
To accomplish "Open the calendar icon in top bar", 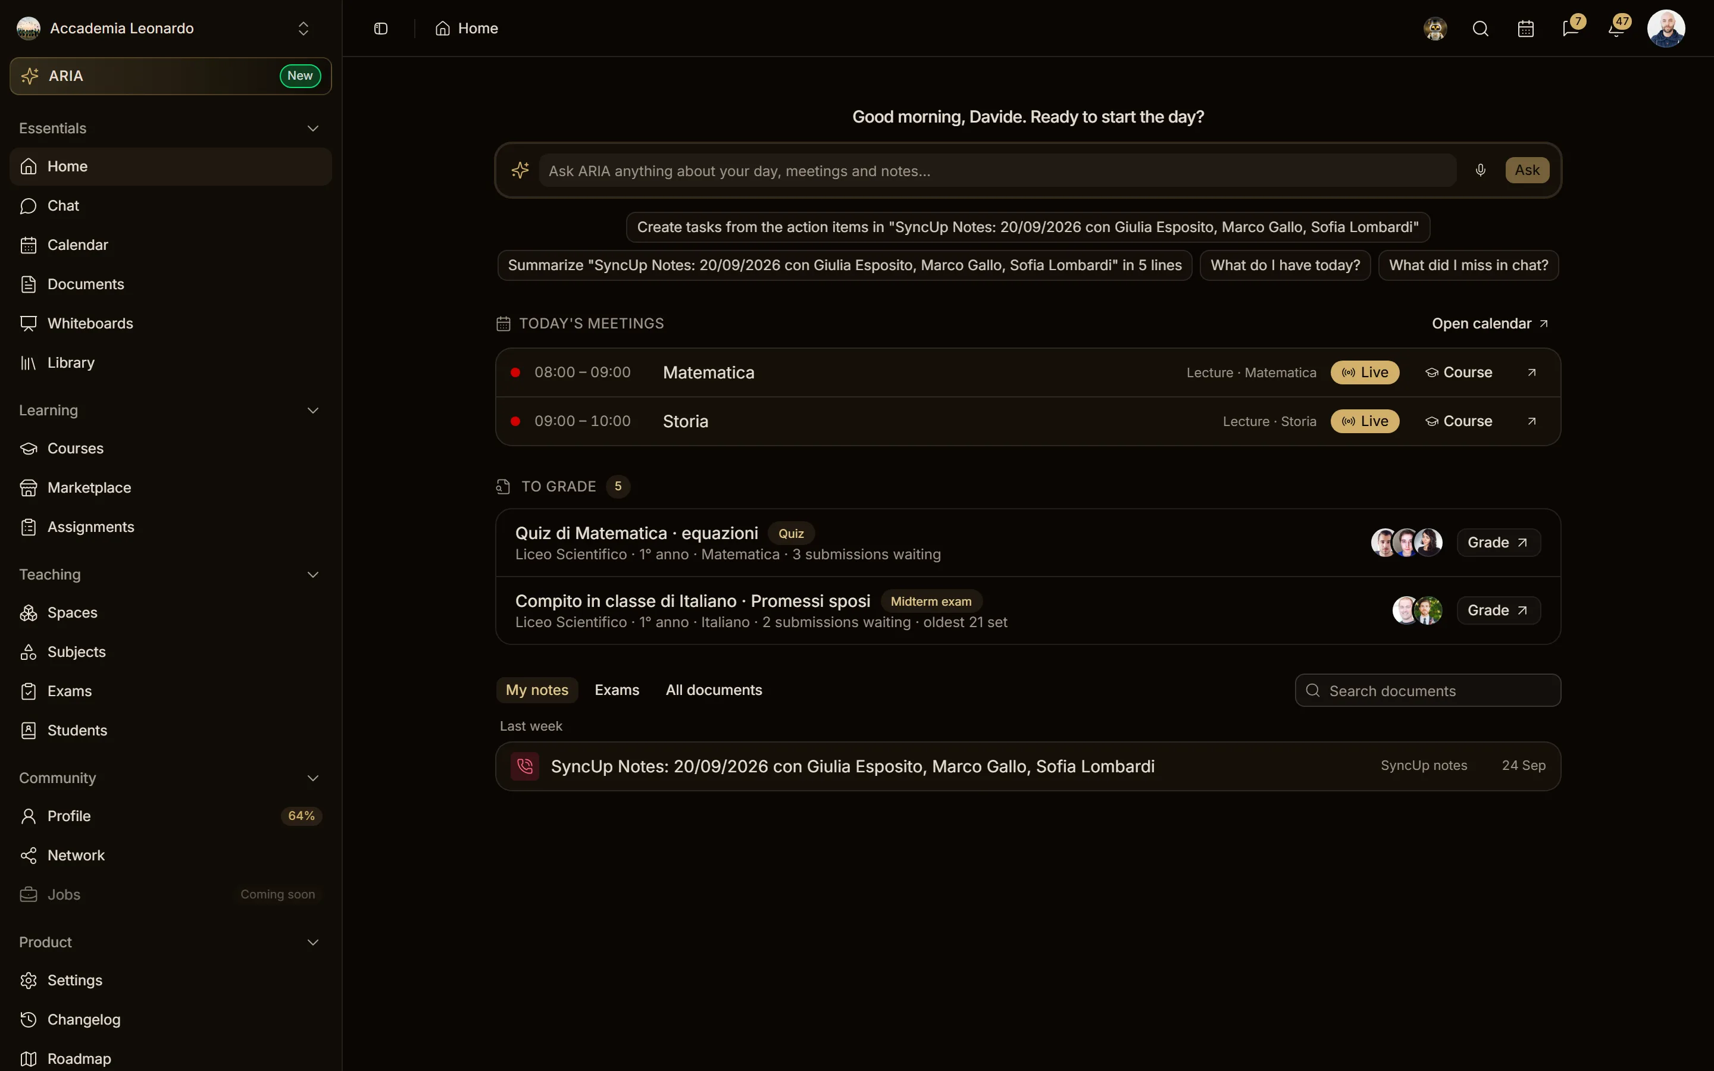I will point(1525,29).
